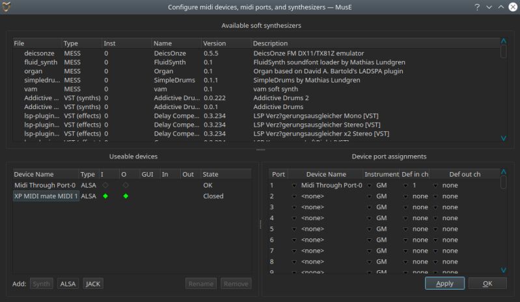Open instrument dropdown for port 8
Viewport: 520px width, 302px height.
coord(370,262)
